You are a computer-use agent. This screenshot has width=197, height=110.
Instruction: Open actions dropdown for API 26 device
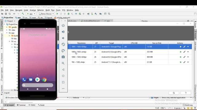(x=188, y=57)
